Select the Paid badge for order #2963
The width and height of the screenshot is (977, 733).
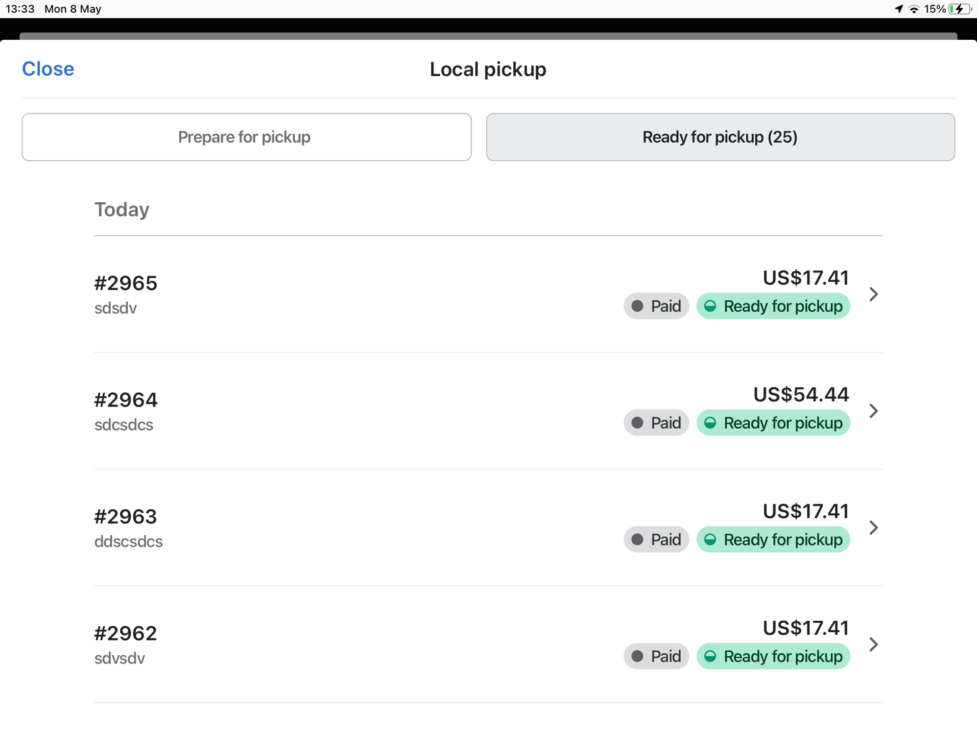(x=656, y=540)
